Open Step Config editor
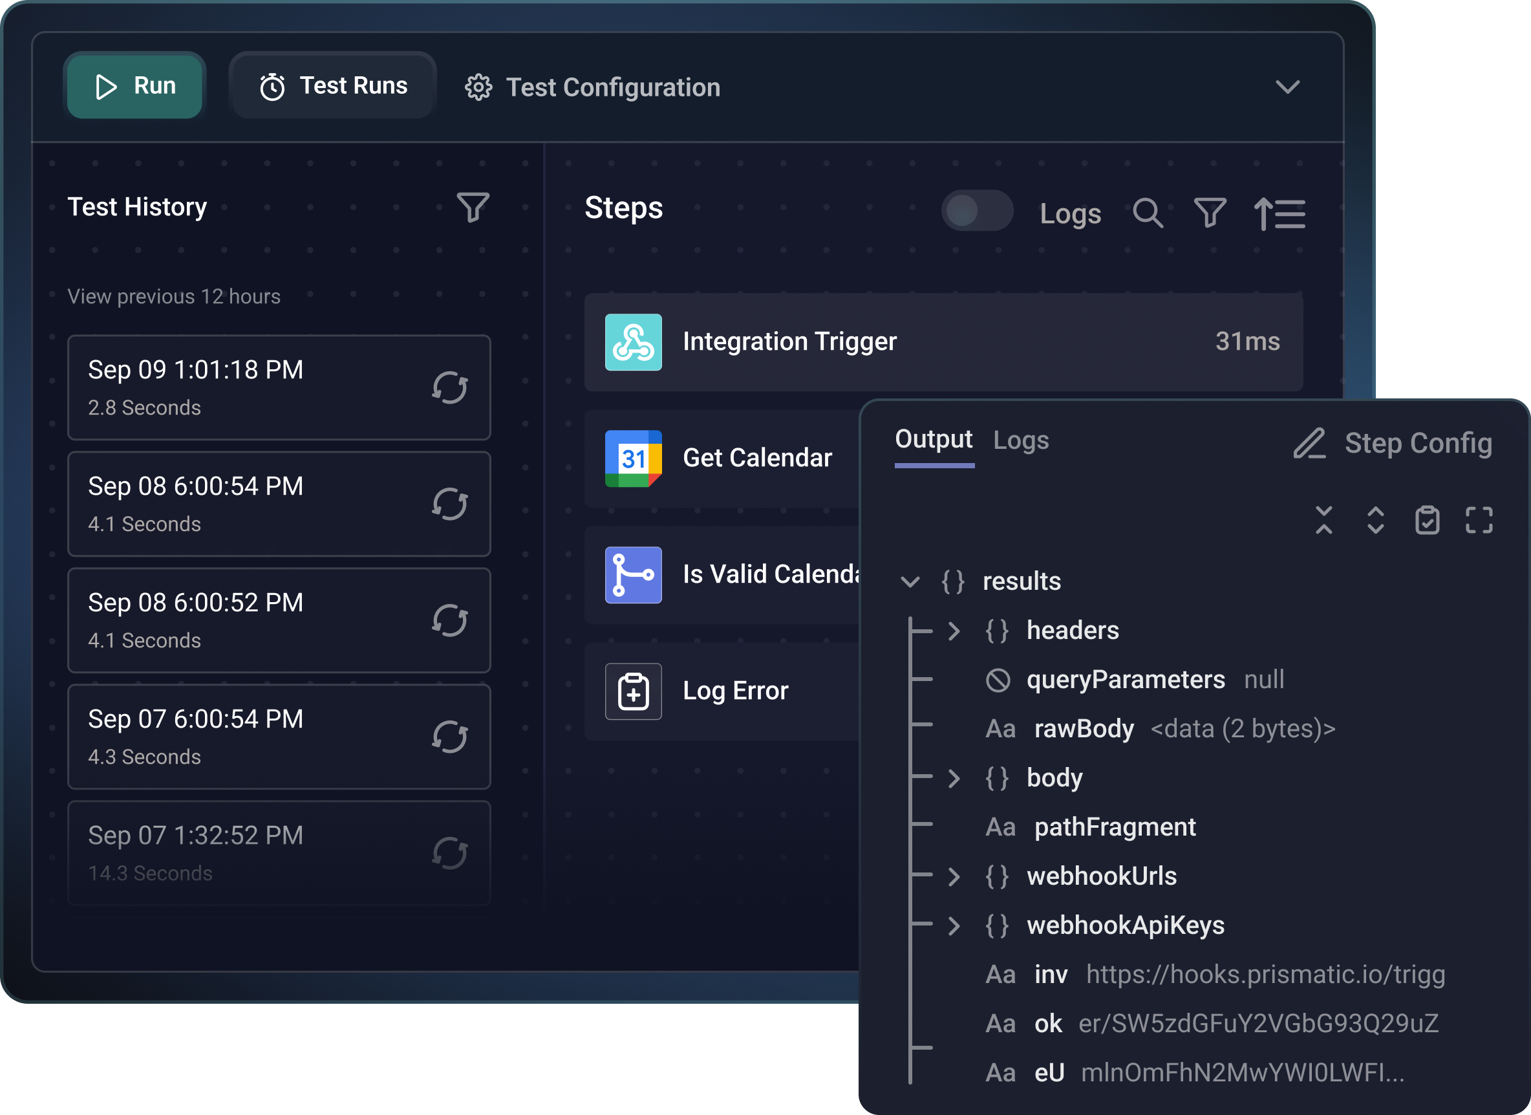The height and width of the screenshot is (1115, 1531). 1393,443
